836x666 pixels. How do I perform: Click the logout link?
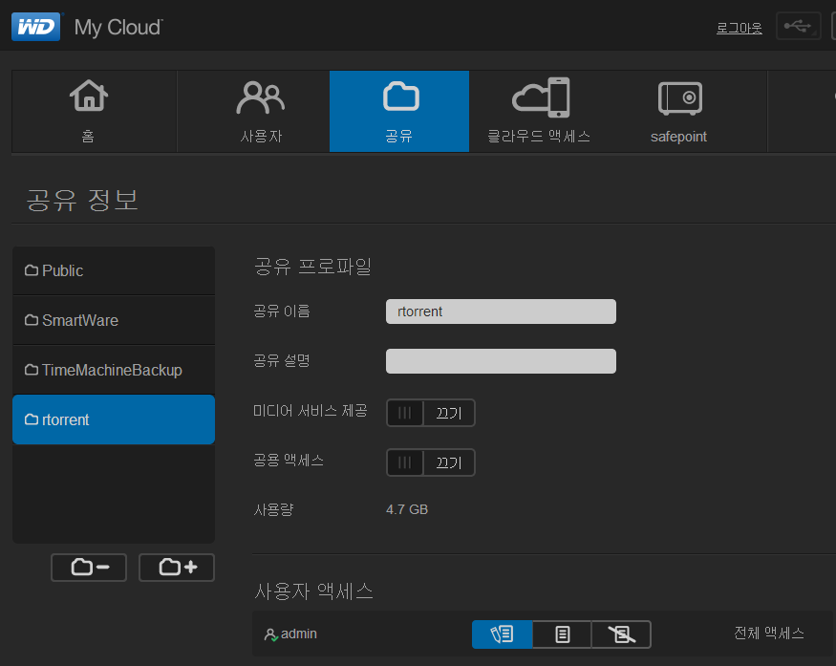(739, 29)
